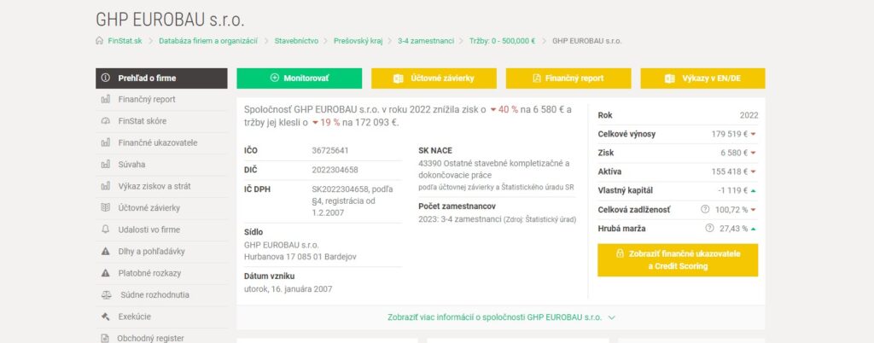Click the chart icon beside Finančný report in sidebar

click(x=105, y=100)
